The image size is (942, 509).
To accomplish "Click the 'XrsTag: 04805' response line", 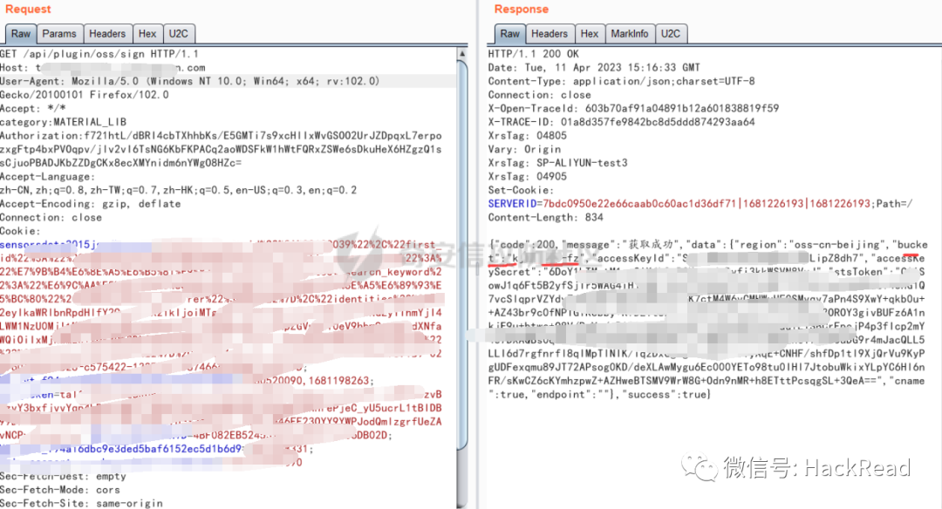I will pyautogui.click(x=528, y=136).
